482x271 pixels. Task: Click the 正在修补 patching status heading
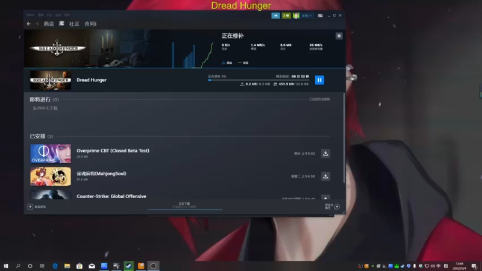coord(233,36)
